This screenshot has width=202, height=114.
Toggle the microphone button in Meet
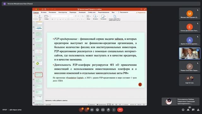coord(81,110)
